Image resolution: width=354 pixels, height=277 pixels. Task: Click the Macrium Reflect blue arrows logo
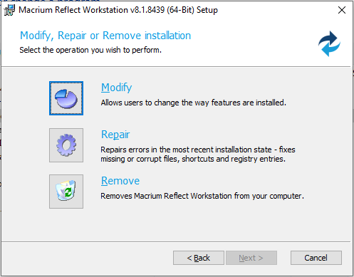pos(329,43)
